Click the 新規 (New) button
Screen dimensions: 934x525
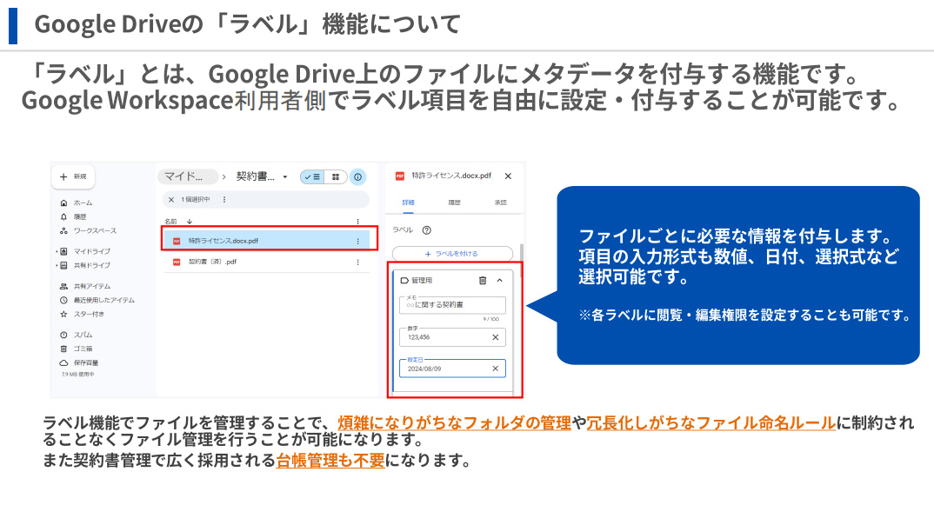tap(73, 176)
